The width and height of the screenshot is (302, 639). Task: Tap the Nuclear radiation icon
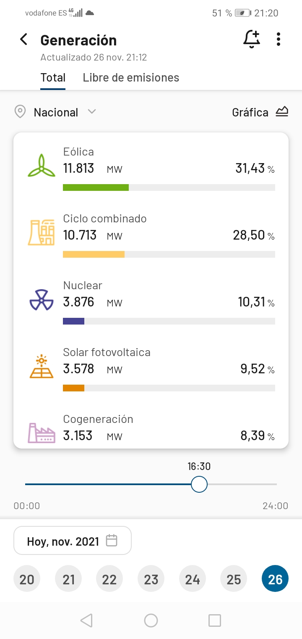pyautogui.click(x=41, y=299)
